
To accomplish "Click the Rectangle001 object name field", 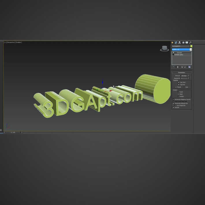I will [x=181, y=46].
